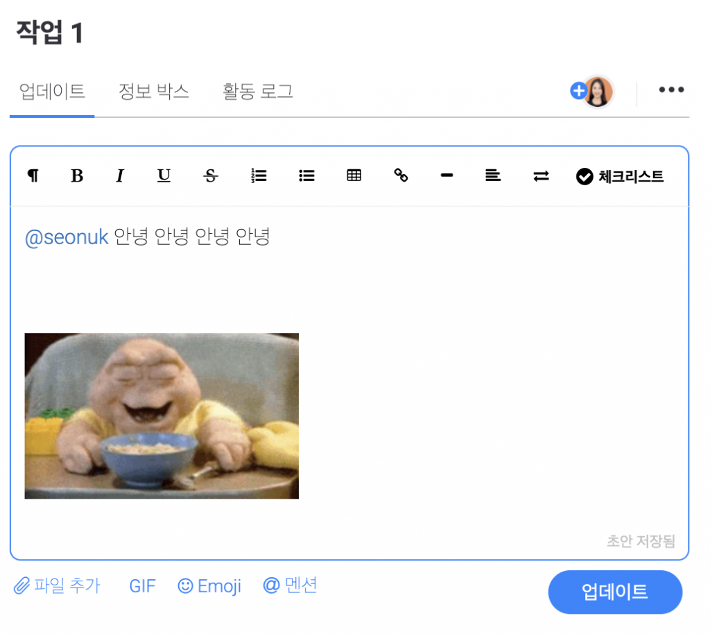Toggle underline formatting
Image resolution: width=710 pixels, height=634 pixels.
tap(164, 175)
